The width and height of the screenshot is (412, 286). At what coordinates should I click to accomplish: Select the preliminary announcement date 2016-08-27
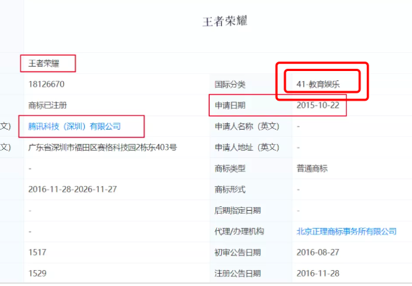point(318,252)
